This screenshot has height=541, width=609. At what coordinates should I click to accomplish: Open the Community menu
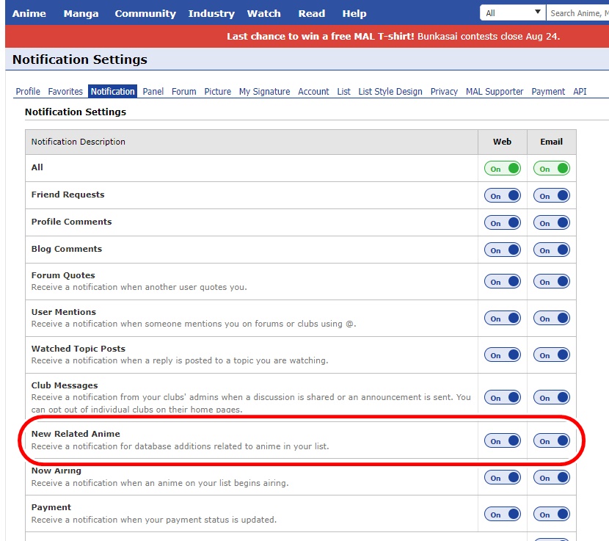coord(145,14)
